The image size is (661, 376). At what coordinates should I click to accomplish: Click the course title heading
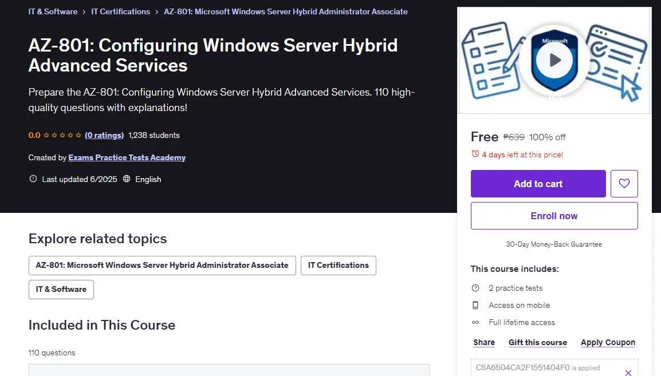[x=213, y=55]
